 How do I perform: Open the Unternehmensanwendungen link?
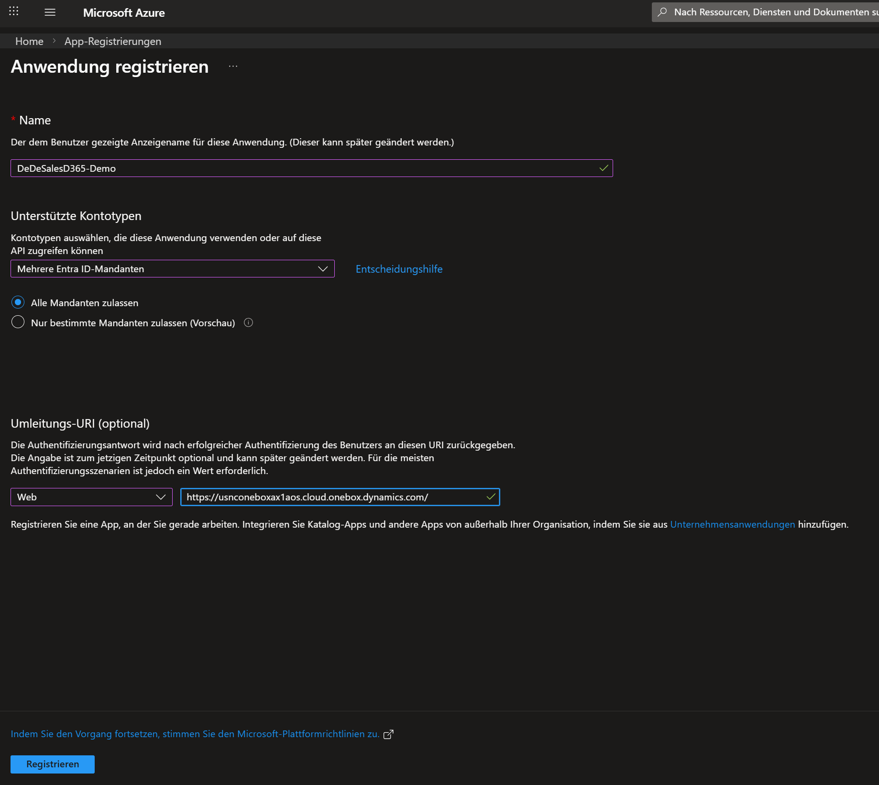(733, 524)
